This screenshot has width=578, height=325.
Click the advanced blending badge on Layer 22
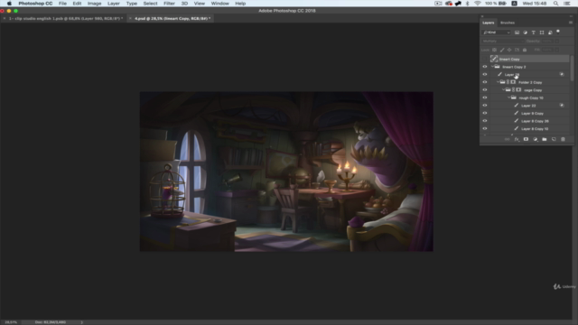562,106
